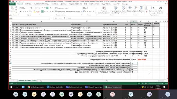Screen dimensions: 177x99
Task: Toggle center horizontal alignment
Action: click(x=45, y=11)
